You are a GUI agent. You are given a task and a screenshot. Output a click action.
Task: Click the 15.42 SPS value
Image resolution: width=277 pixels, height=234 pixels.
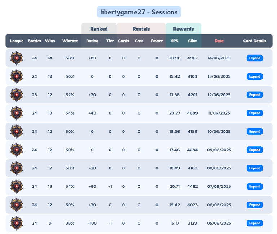175,76
